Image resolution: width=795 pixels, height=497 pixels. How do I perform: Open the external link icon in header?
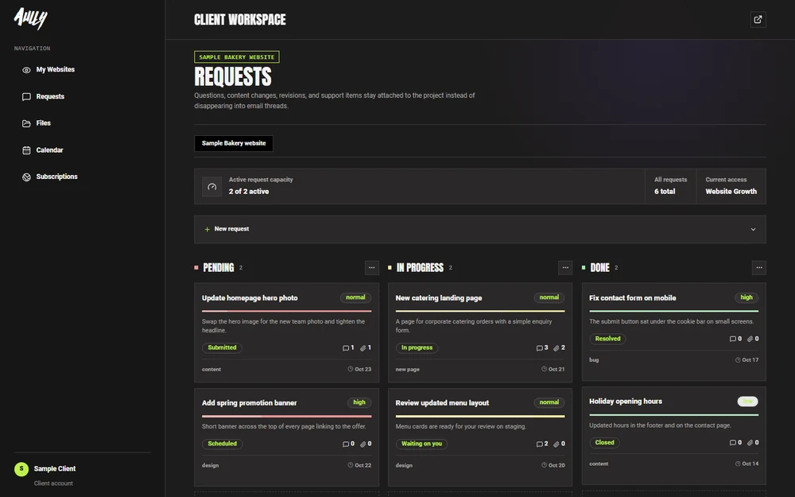(758, 20)
